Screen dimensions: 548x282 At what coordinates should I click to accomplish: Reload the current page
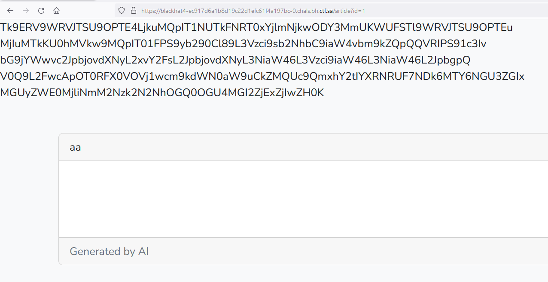(41, 11)
